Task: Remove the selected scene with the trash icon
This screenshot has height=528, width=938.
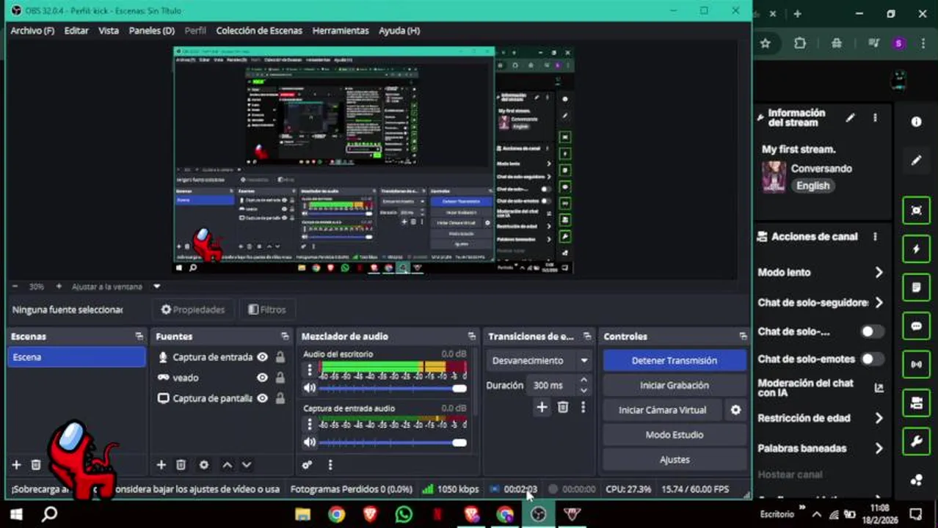Action: click(x=35, y=465)
